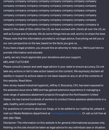Click the phrase Media Relations department
The width and height of the screenshot is (109, 130).
(32, 113)
